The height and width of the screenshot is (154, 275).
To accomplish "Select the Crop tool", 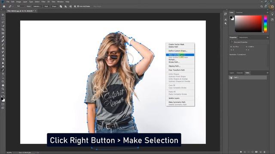I will (3, 30).
